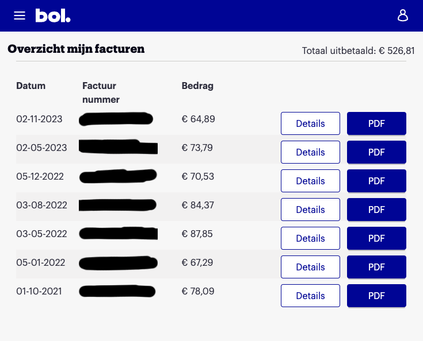
Task: Click the bol. logo
Action: [x=53, y=15]
